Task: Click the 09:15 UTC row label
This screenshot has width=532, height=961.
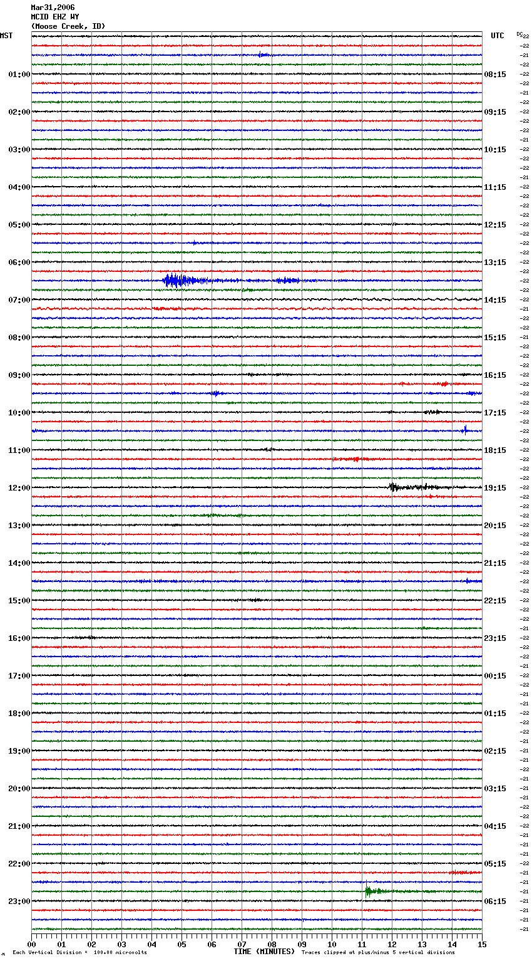Action: click(x=495, y=112)
